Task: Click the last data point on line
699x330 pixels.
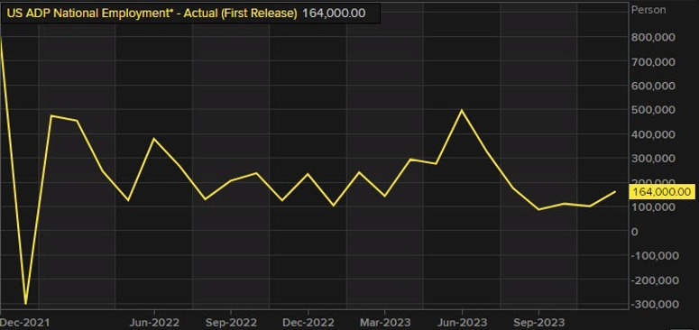Action: 616,191
